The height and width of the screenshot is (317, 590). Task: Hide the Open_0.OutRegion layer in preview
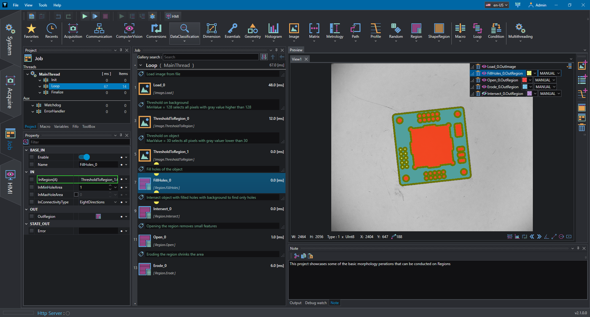pos(484,80)
